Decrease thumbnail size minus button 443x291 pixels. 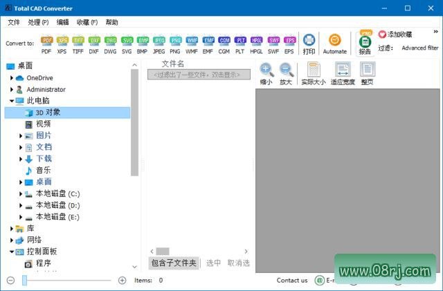click(11, 280)
